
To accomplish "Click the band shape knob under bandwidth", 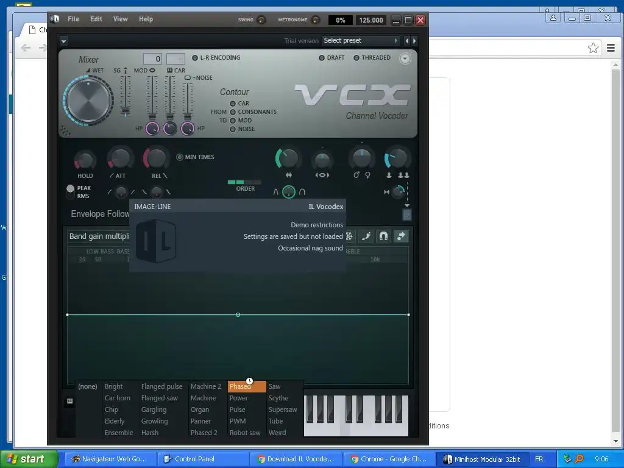I will [x=288, y=192].
